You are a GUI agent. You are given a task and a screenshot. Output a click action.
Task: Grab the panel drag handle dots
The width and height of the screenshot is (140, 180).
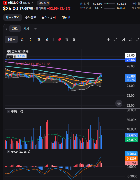6,29
